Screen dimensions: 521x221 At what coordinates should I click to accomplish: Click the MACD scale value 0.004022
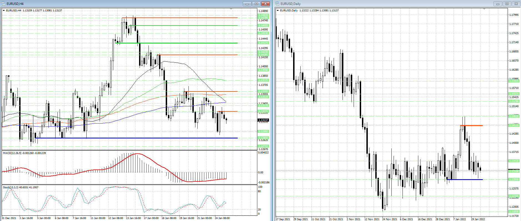point(263,152)
